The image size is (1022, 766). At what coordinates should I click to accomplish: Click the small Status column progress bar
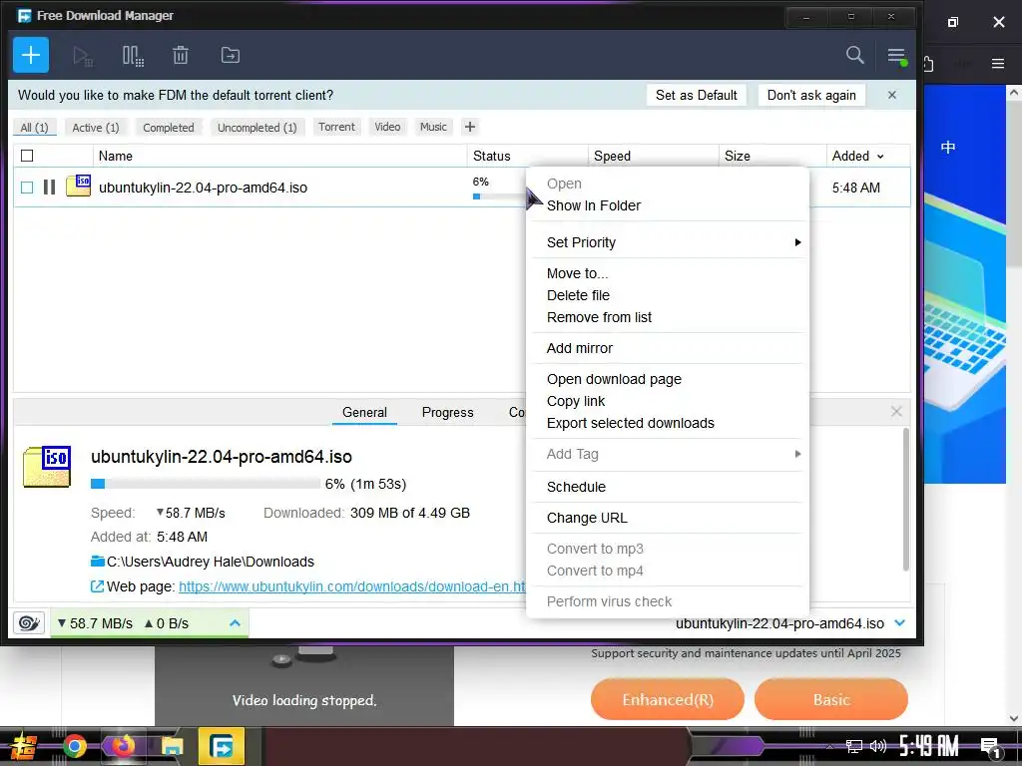click(x=499, y=196)
